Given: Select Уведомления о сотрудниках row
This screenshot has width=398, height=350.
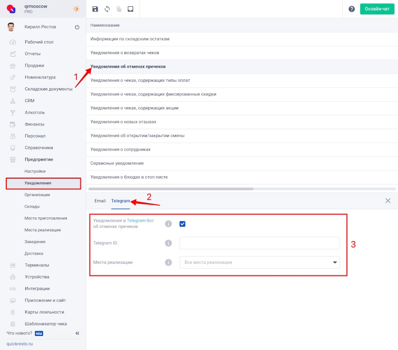Looking at the screenshot, I should (x=242, y=150).
